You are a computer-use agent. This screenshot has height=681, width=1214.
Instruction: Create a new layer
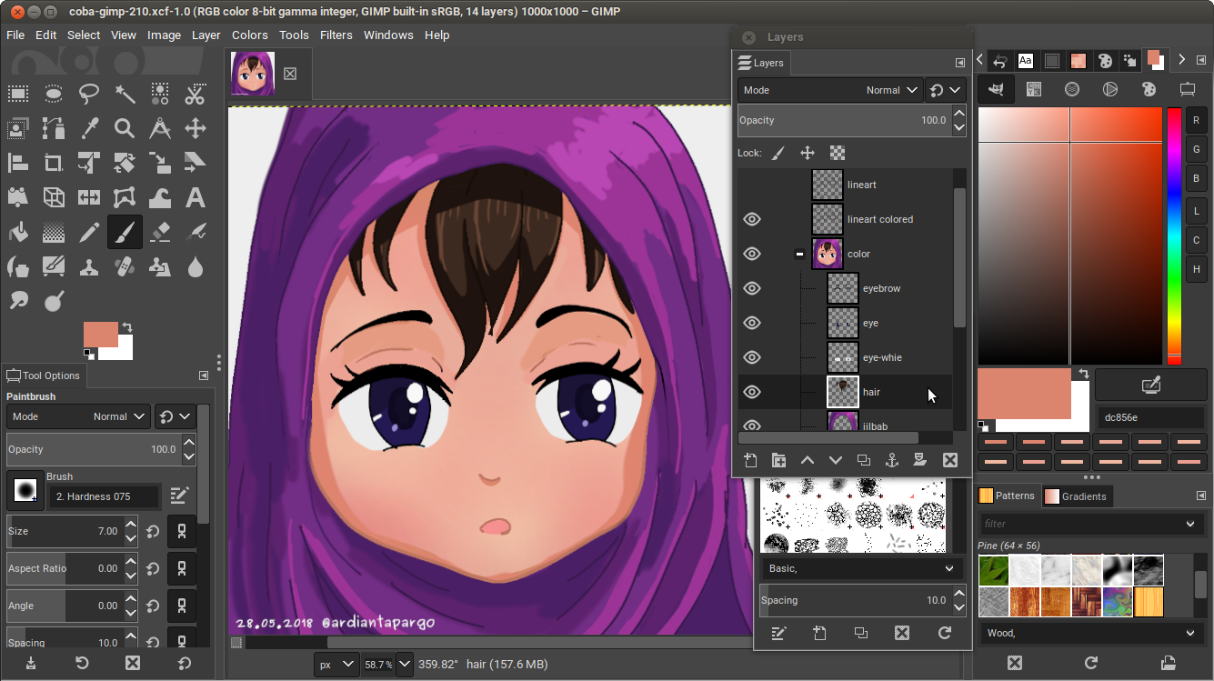coord(750,460)
